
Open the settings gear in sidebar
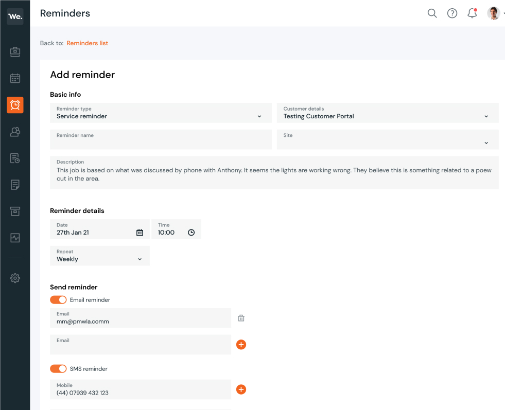[x=15, y=278]
